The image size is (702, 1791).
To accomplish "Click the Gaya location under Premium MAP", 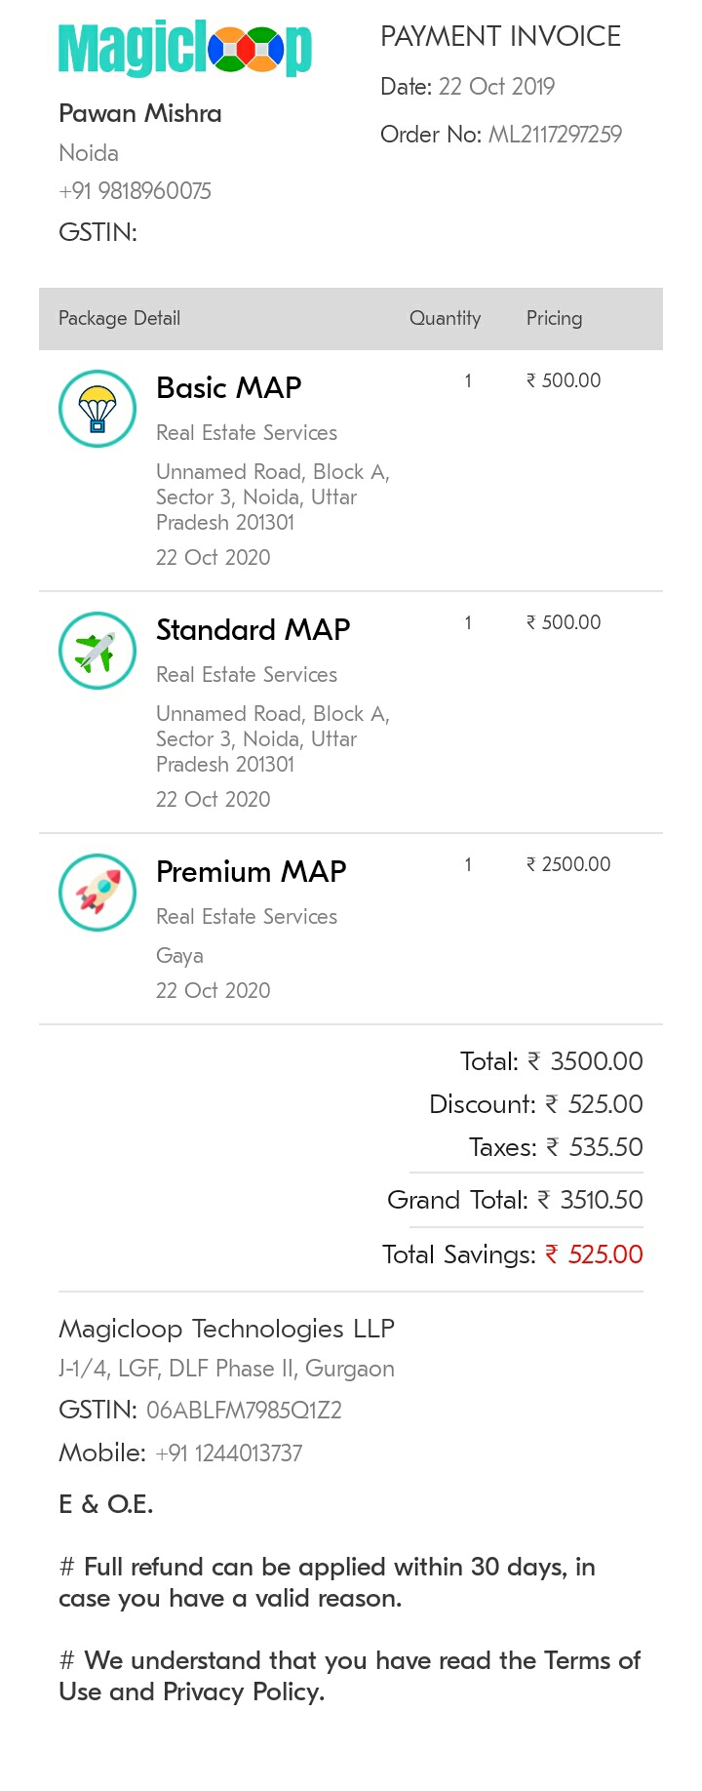I will (x=179, y=957).
